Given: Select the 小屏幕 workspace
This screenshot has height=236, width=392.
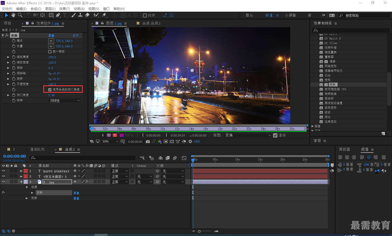Looking at the screenshot, I should coord(290,15).
